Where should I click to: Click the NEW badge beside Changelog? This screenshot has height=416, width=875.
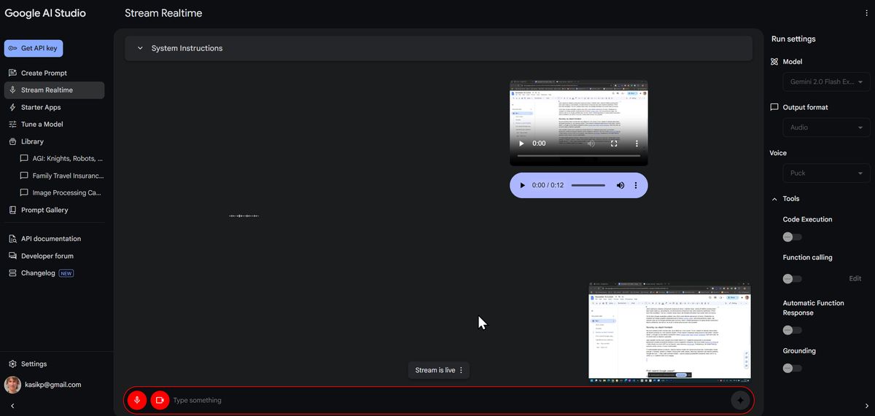tap(66, 273)
